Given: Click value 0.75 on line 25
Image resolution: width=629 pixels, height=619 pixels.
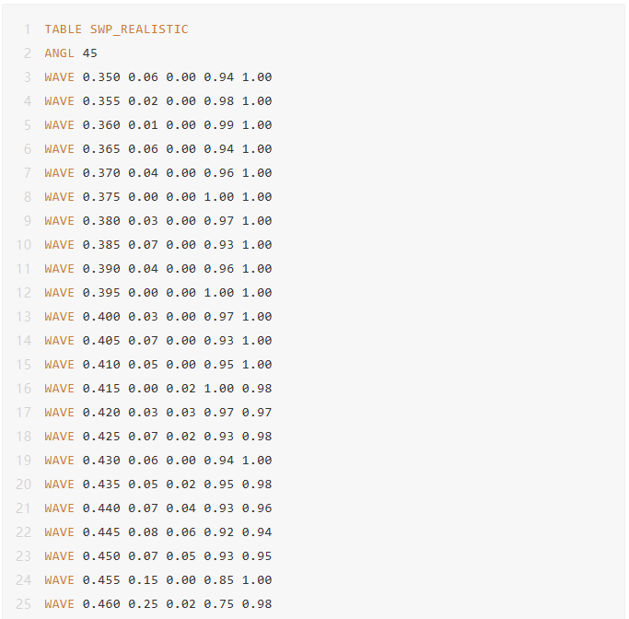Looking at the screenshot, I should (218, 604).
